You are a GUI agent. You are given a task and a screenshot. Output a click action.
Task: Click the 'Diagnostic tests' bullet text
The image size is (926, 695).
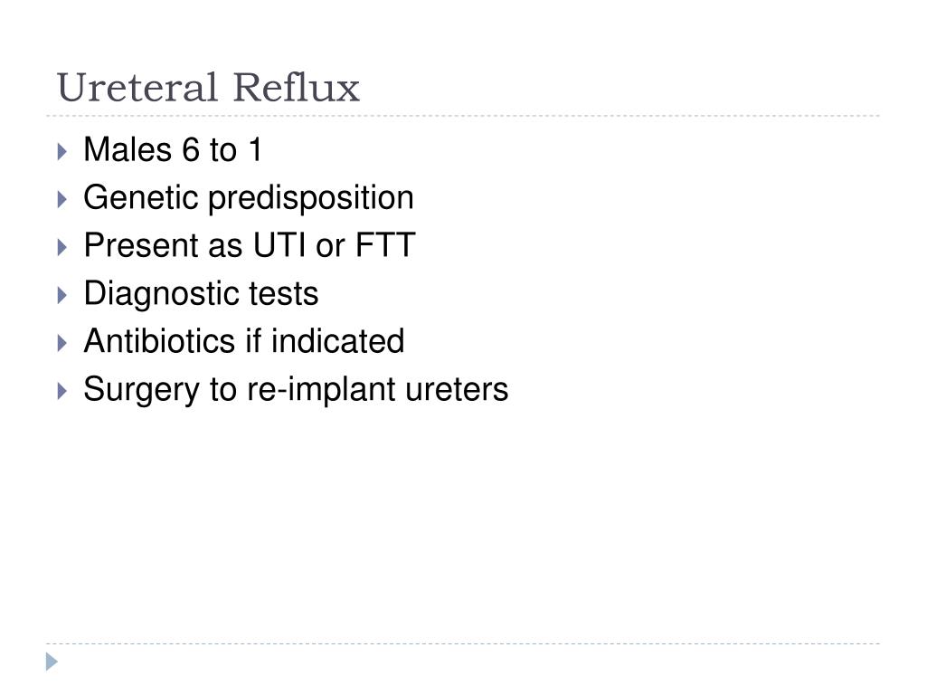pos(201,294)
